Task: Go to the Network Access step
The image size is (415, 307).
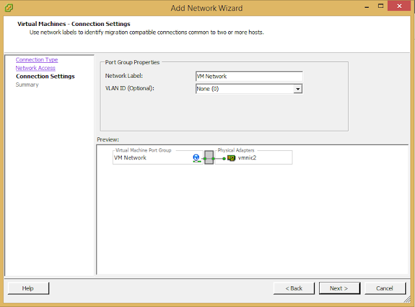Action: [x=36, y=68]
